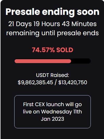Click the "Wednesday 11th" launch date text
Image resolution: width=104 pixels, height=139 pixels.
coord(61,112)
